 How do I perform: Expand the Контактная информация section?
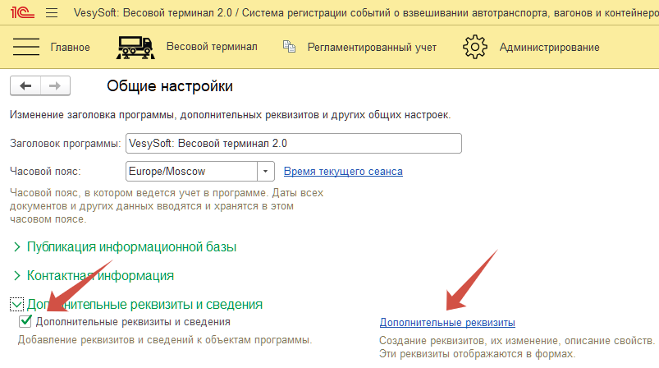pyautogui.click(x=18, y=275)
